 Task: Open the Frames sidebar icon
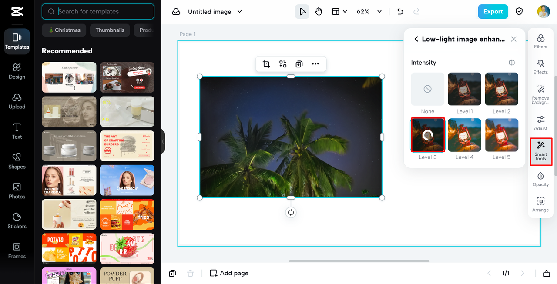[17, 251]
